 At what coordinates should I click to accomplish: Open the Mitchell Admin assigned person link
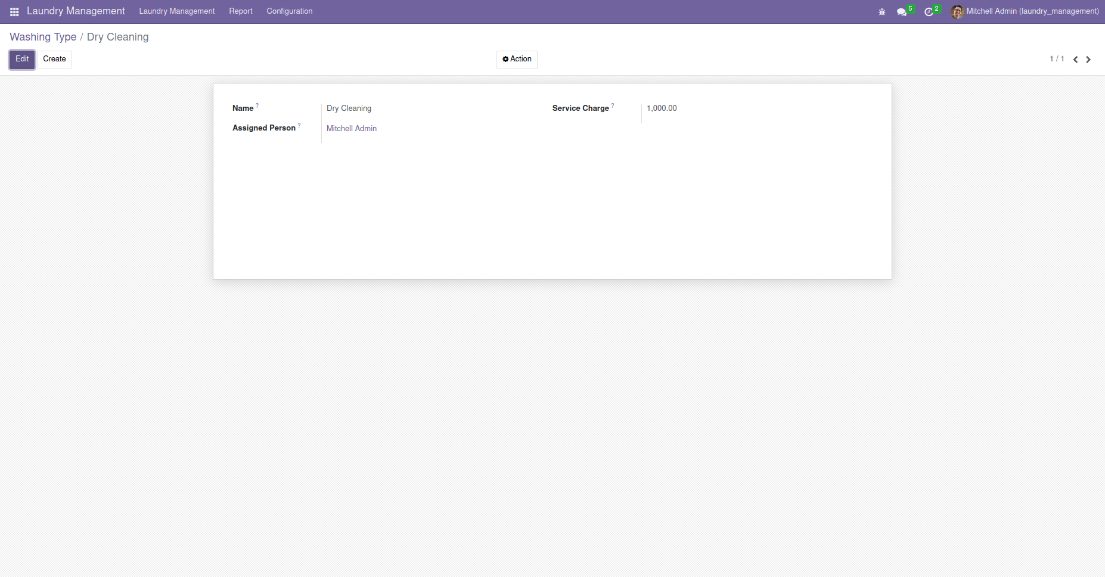(352, 129)
